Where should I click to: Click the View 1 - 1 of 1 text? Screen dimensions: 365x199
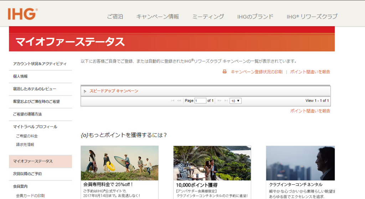[x=317, y=100]
